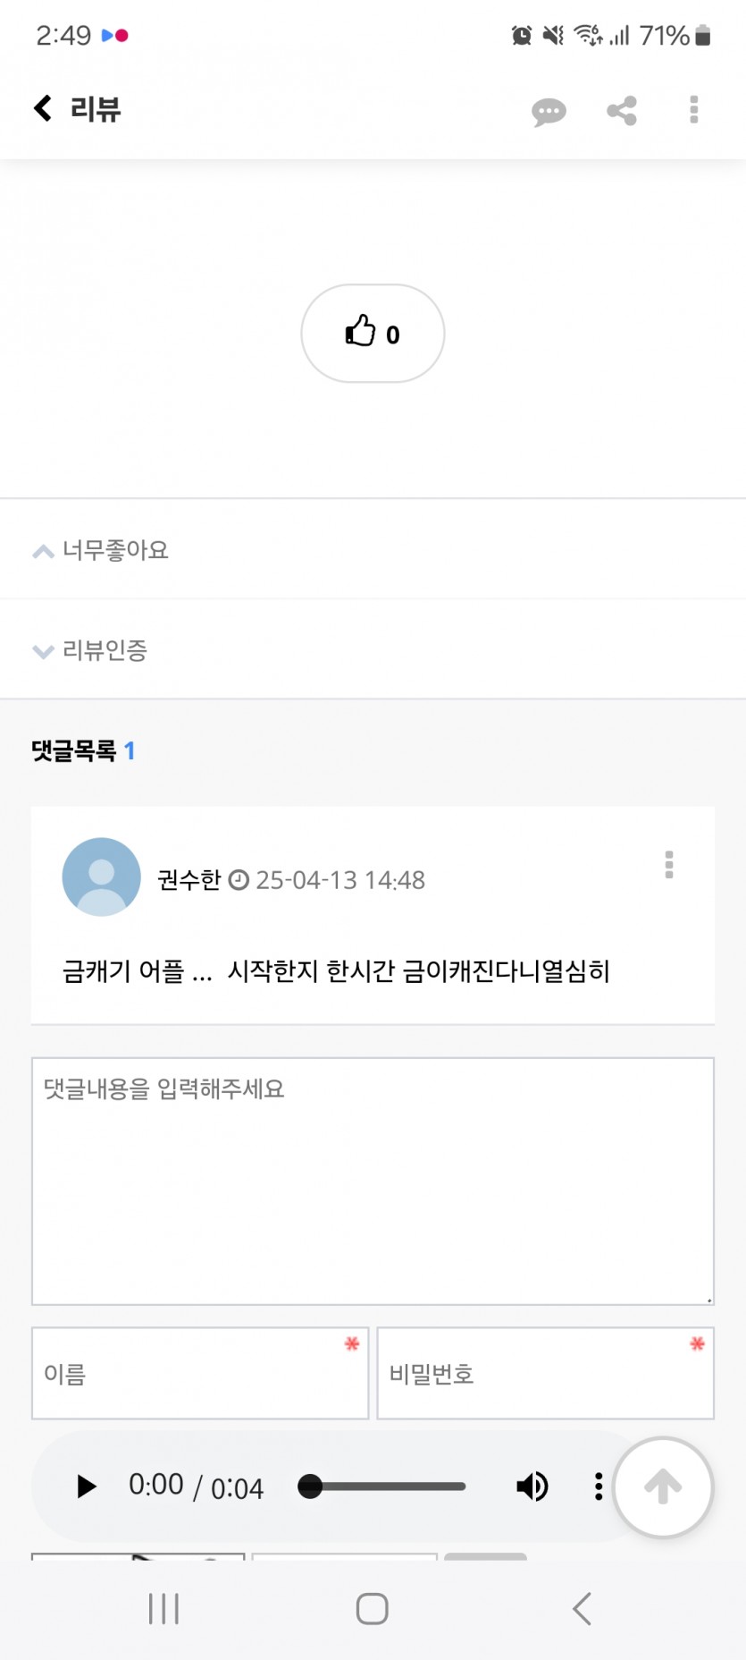The image size is (746, 1660).
Task: Open audio player more options
Action: point(599,1486)
